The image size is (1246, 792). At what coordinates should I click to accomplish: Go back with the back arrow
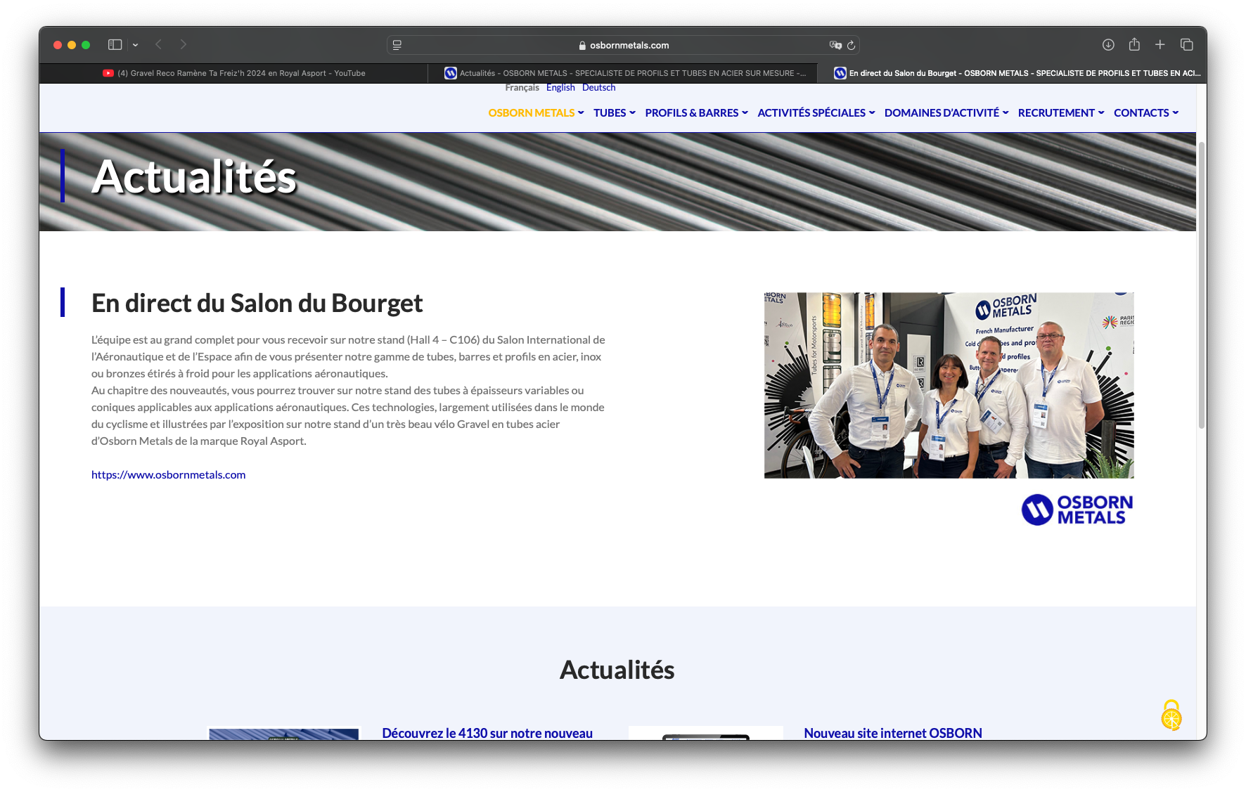[x=159, y=44]
